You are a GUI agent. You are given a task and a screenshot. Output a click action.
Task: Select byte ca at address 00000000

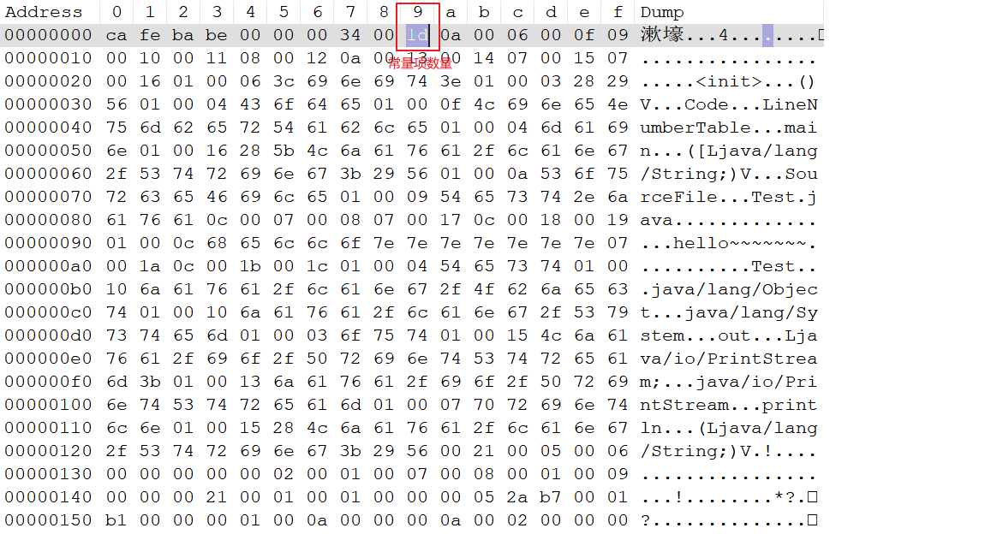click(x=116, y=35)
